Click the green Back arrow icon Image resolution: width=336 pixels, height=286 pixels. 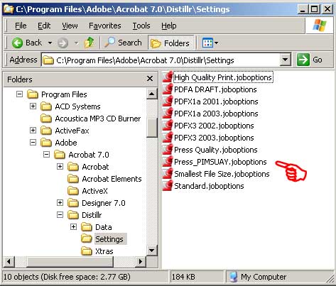pyautogui.click(x=17, y=43)
